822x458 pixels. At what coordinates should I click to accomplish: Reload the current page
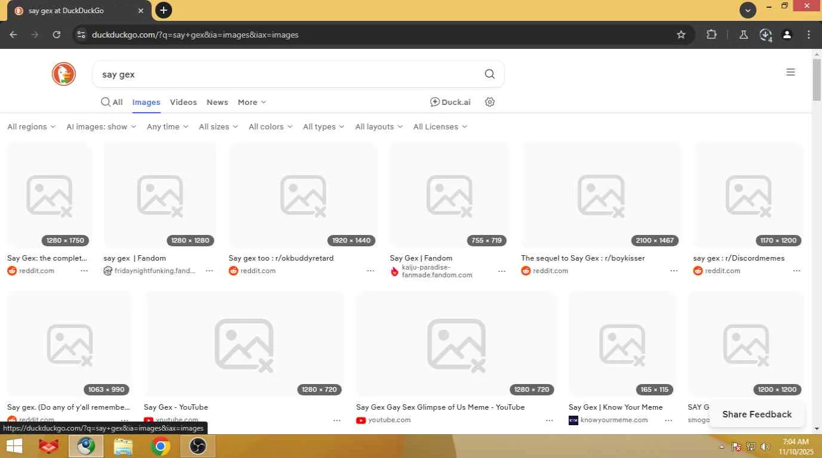[x=56, y=35]
